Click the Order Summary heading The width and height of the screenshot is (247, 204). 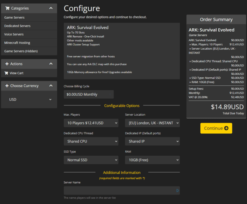click(x=216, y=20)
